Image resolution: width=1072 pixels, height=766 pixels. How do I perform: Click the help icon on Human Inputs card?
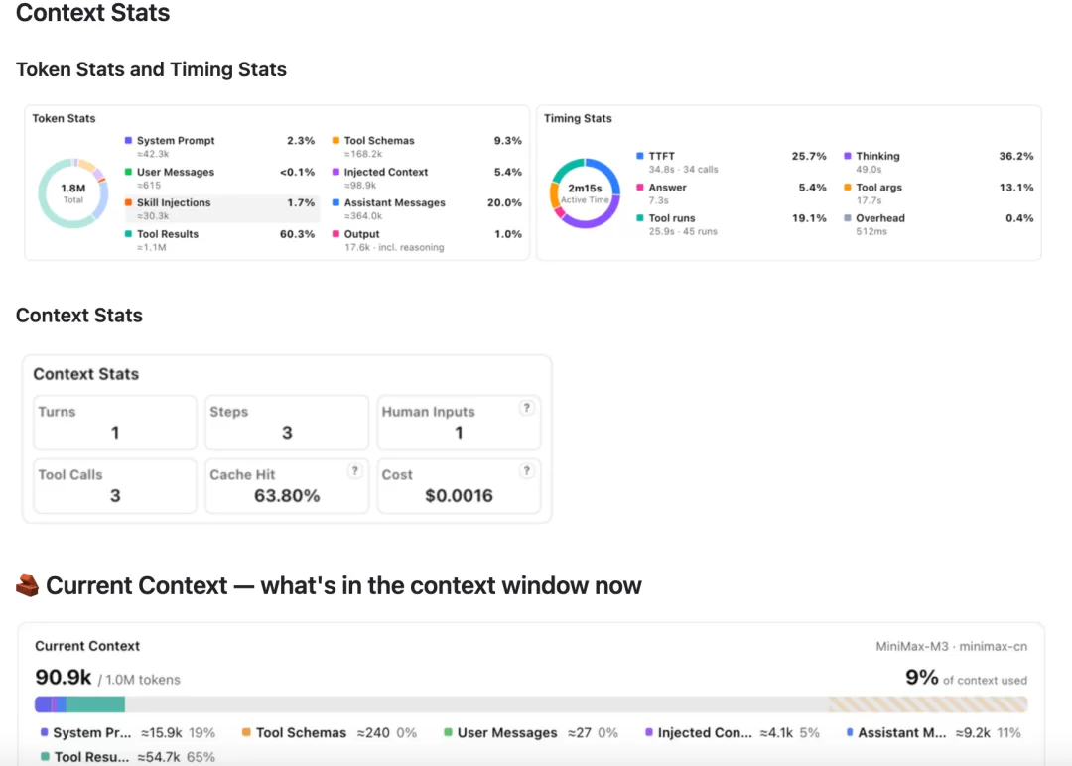click(526, 408)
